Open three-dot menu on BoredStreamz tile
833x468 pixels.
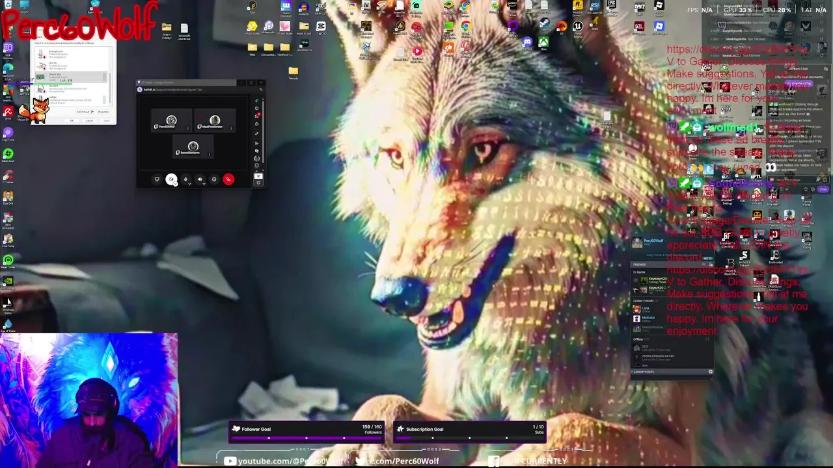tap(210, 154)
